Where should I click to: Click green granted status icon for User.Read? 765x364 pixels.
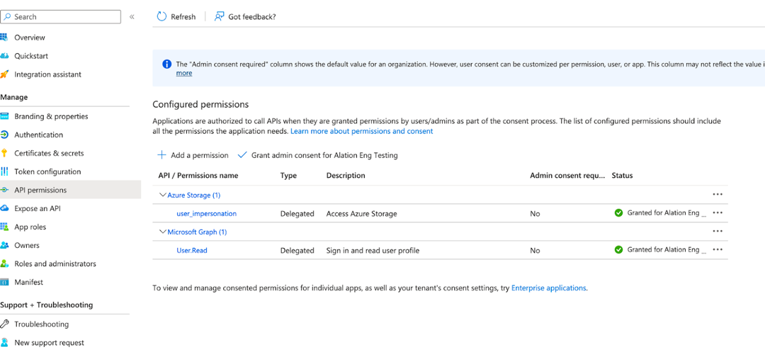[618, 250]
